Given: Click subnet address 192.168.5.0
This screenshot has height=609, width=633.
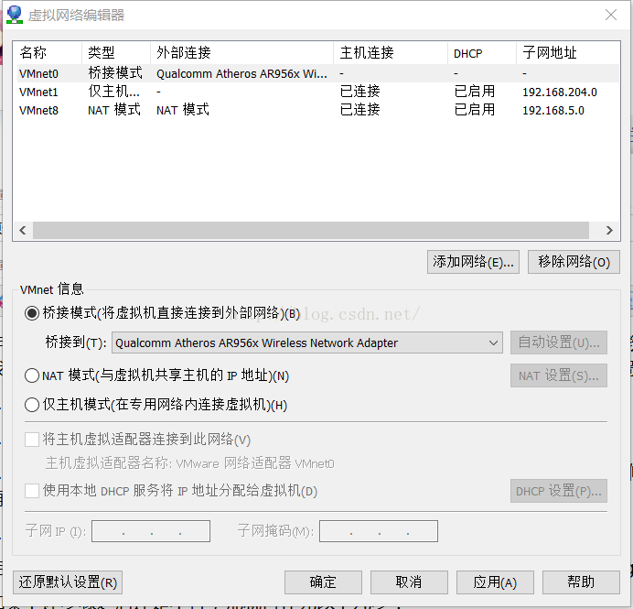Looking at the screenshot, I should pos(553,110).
